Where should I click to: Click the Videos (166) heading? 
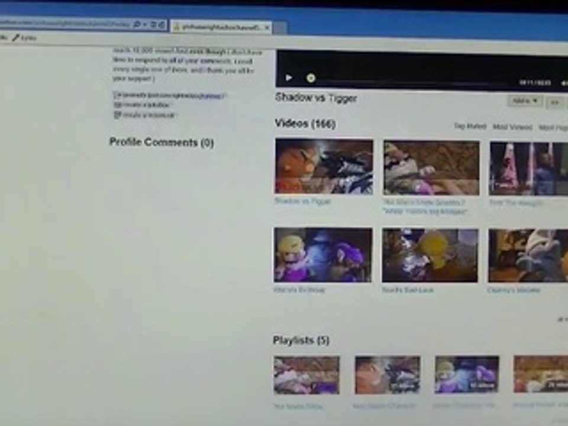[305, 124]
